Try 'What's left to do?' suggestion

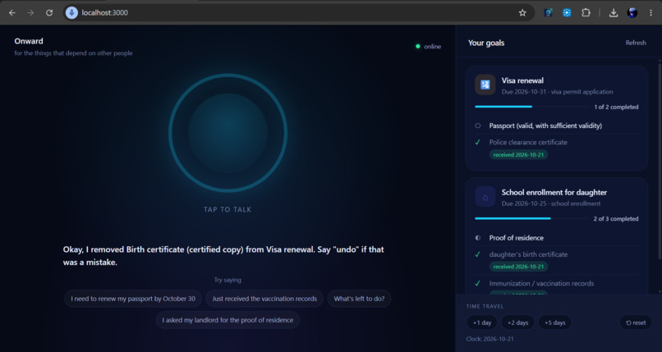point(359,299)
